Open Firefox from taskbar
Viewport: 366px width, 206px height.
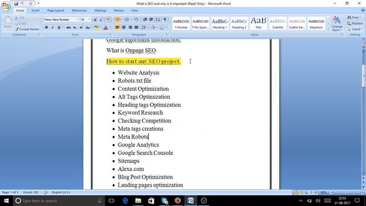[x=177, y=201]
